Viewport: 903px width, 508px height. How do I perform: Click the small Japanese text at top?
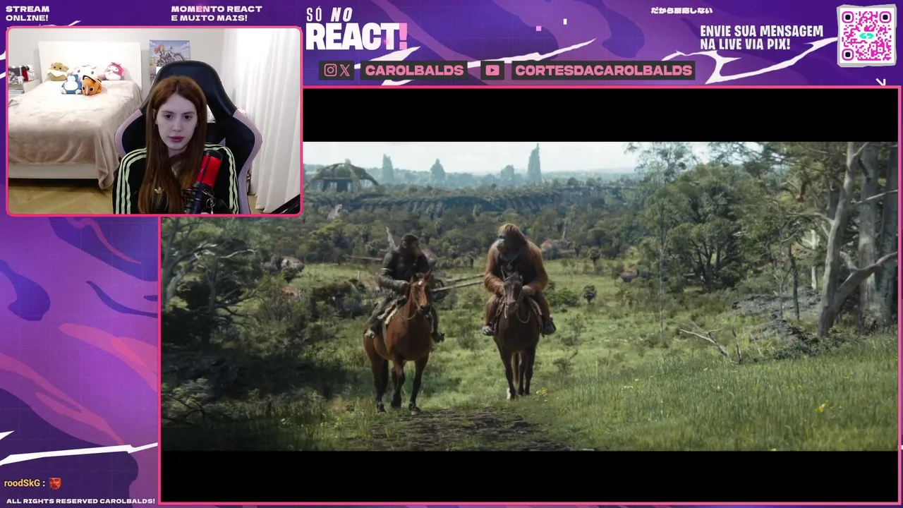(681, 11)
